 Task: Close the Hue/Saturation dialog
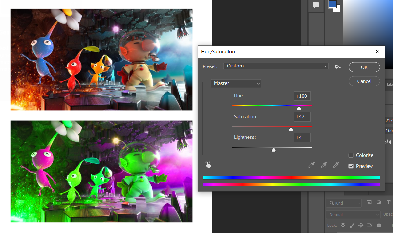(378, 51)
